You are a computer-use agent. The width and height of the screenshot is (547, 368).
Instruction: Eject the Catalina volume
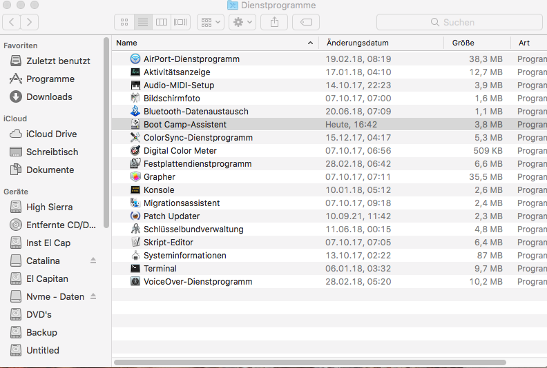(x=94, y=260)
